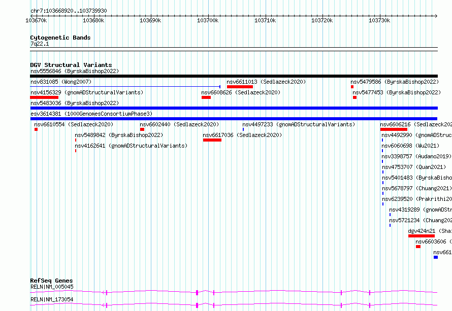Click the 7q22.1 cytogenetic band label
The width and height of the screenshot is (452, 311).
pyautogui.click(x=40, y=44)
